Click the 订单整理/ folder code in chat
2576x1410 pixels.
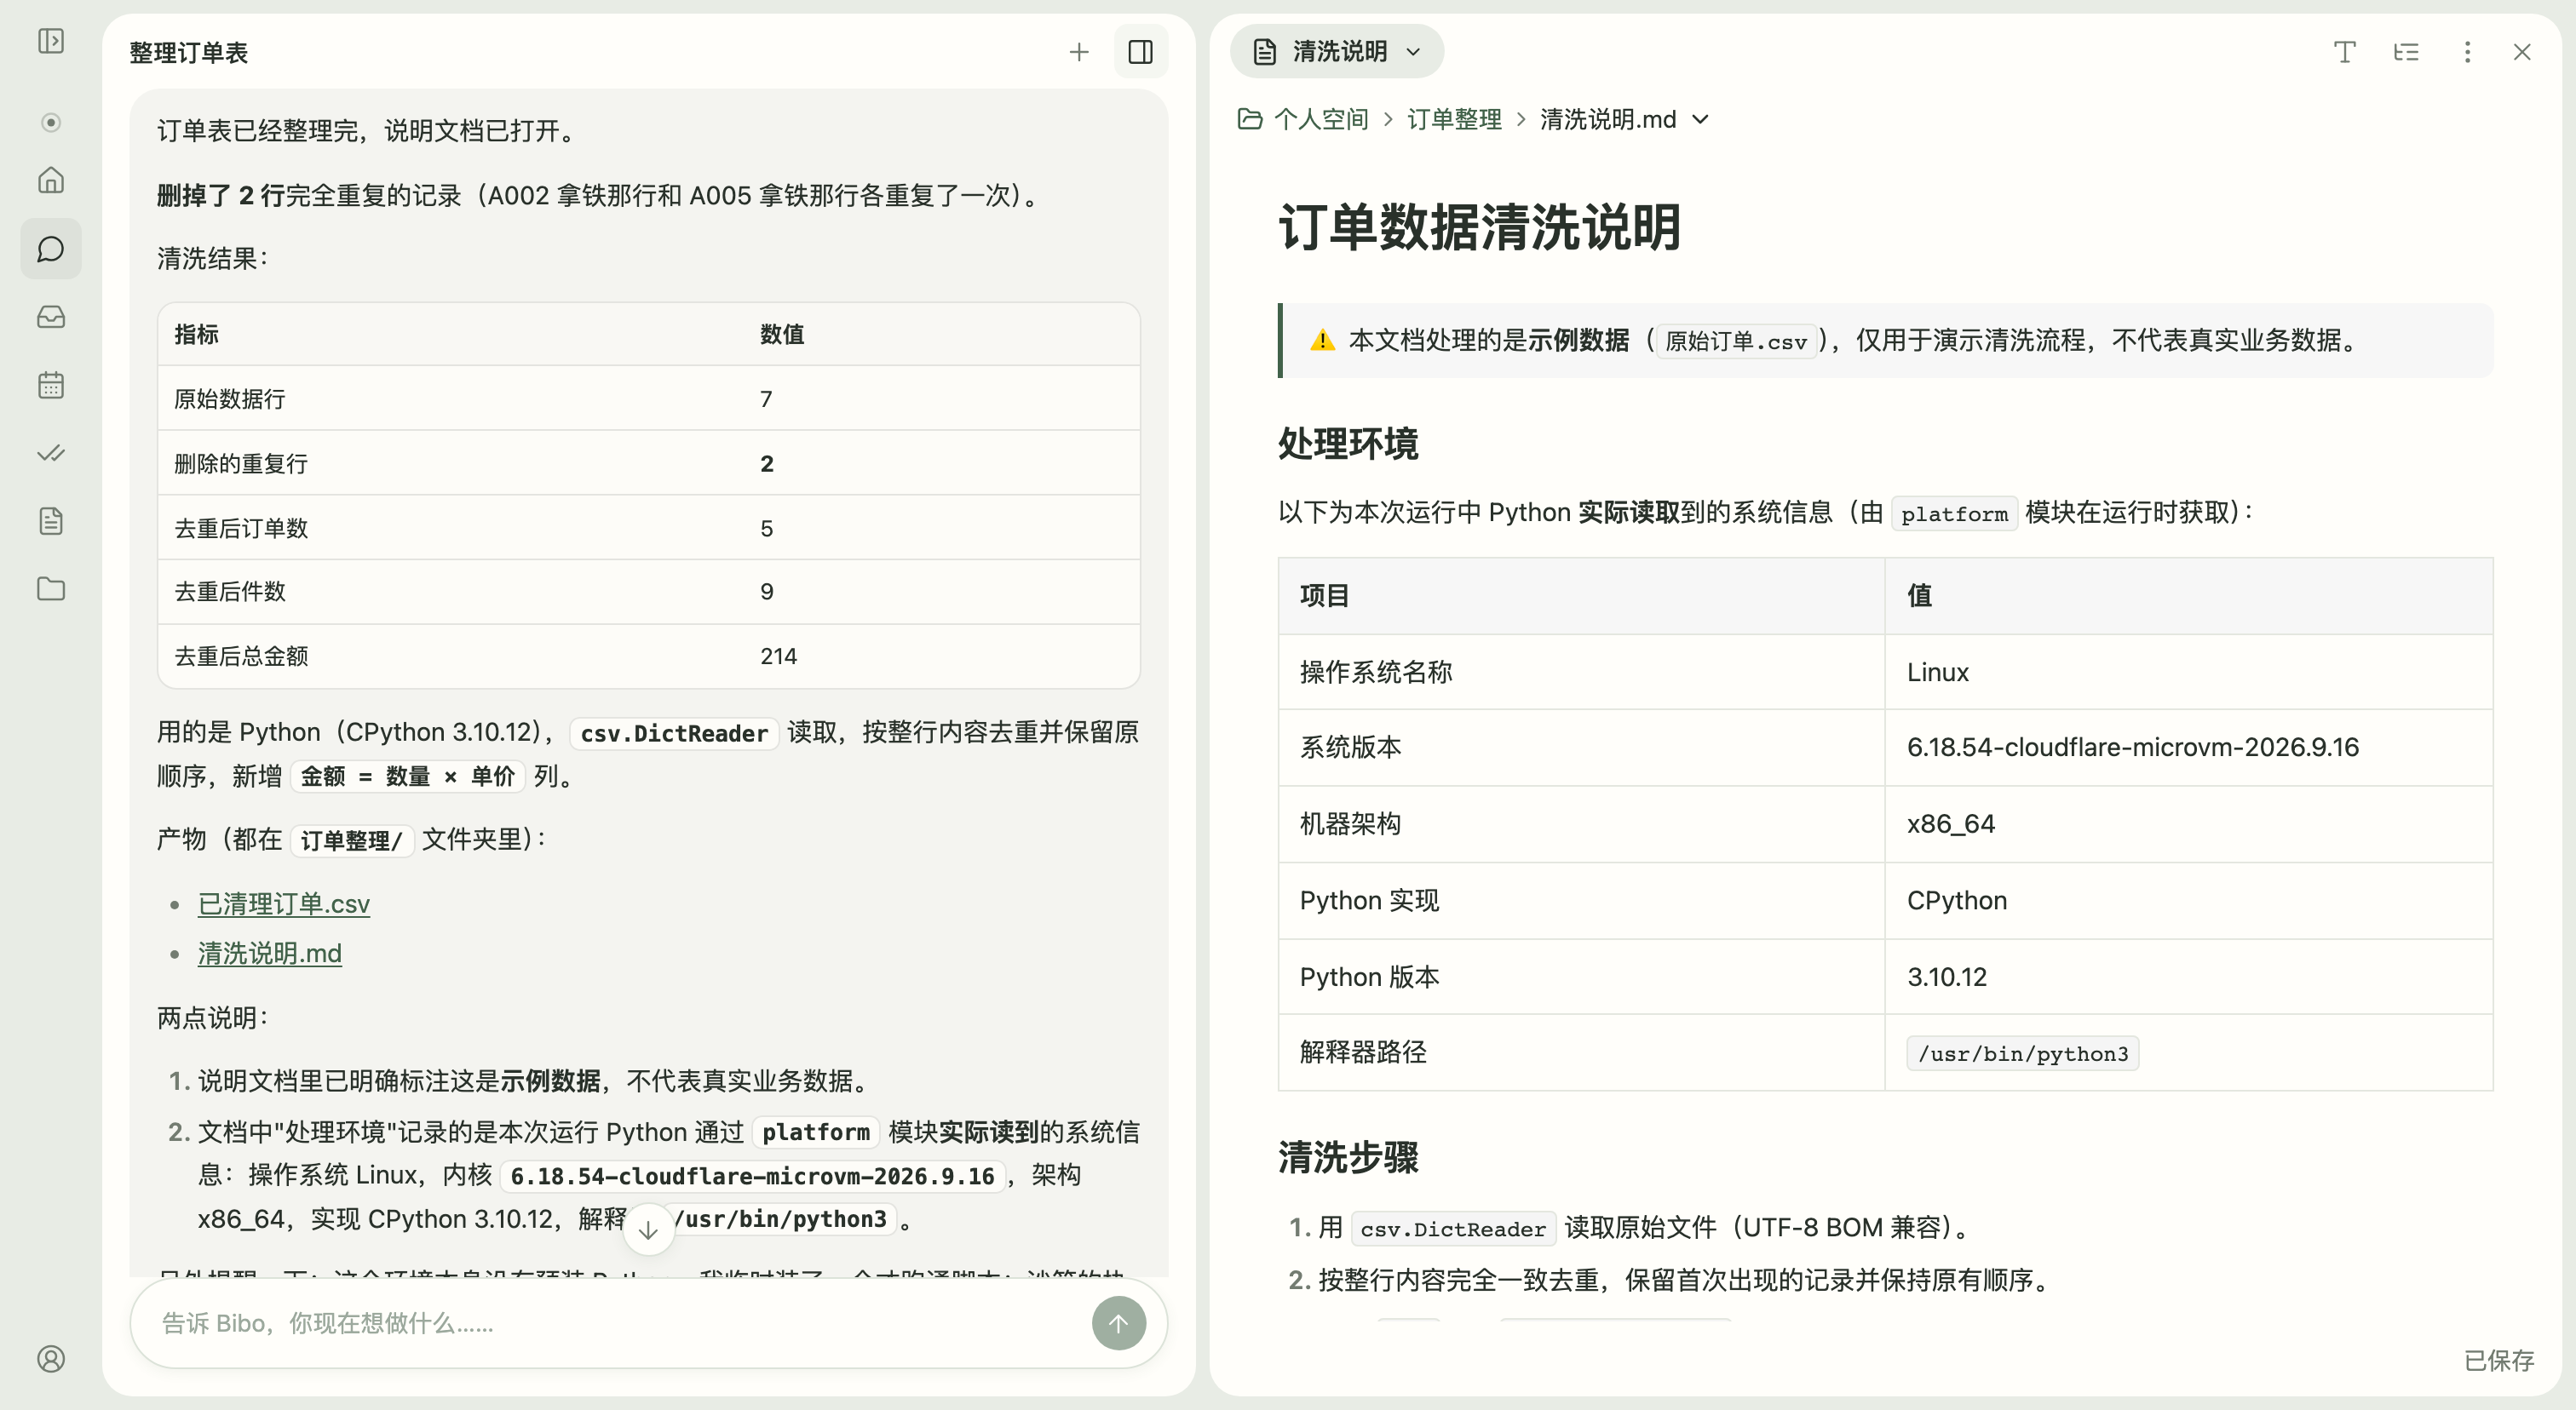tap(351, 840)
